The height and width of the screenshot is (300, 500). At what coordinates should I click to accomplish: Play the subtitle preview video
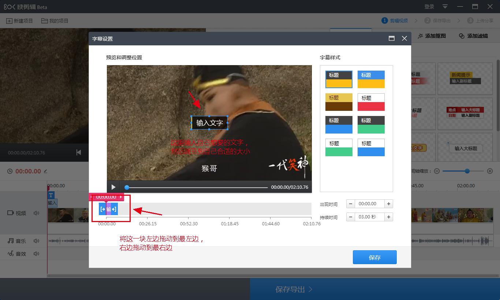(x=113, y=187)
